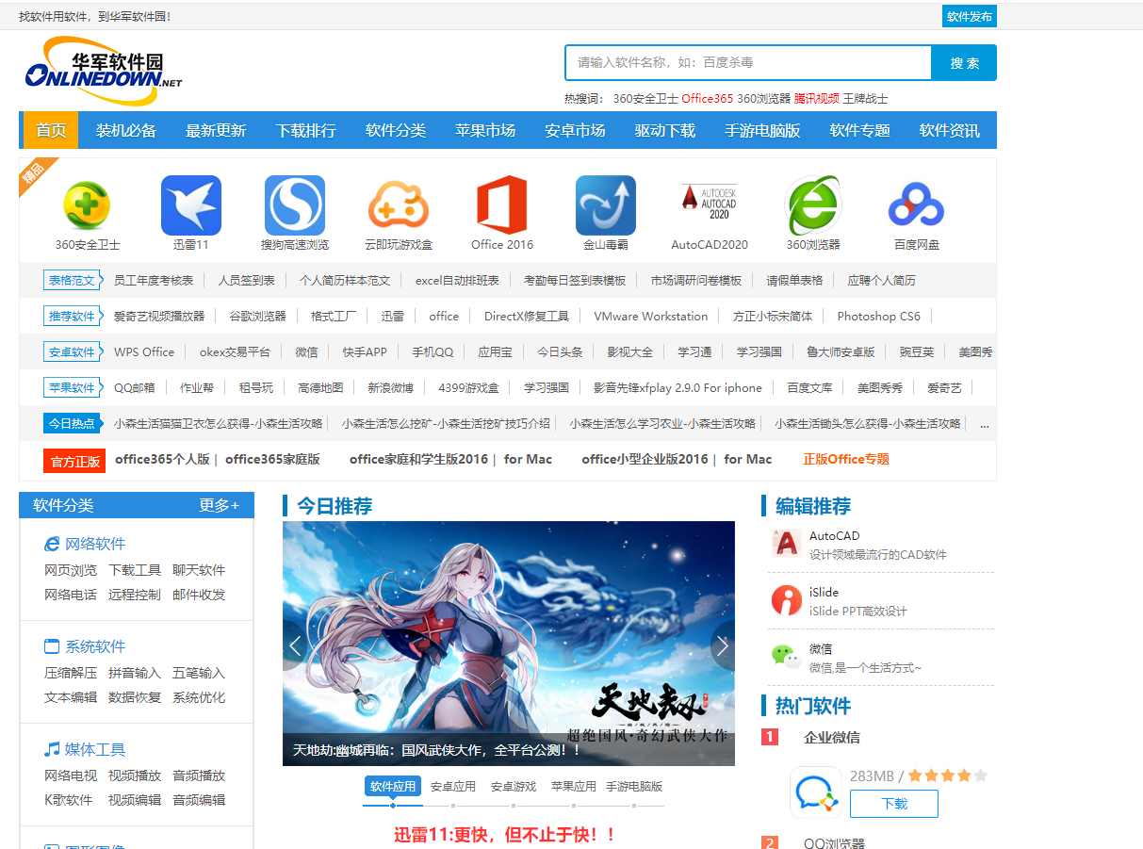Select the 安卓应用 recommendation tab
The image size is (1143, 849).
pyautogui.click(x=453, y=786)
